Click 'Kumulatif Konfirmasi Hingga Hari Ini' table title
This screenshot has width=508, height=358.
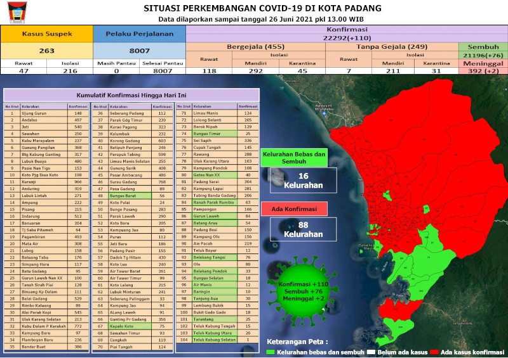pos(131,95)
